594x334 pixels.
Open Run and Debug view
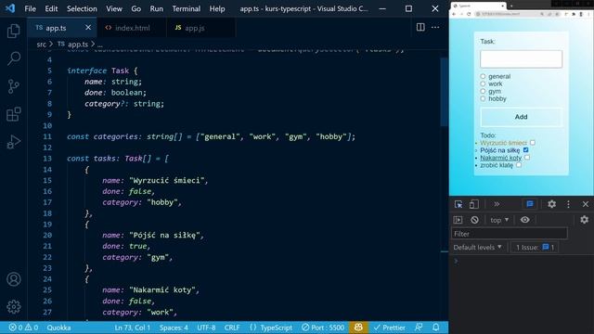(x=14, y=142)
